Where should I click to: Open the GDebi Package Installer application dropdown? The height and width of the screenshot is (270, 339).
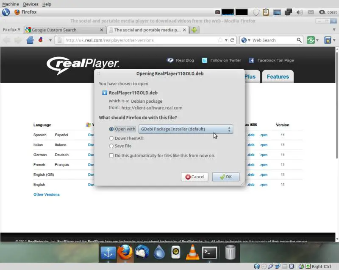pos(186,129)
